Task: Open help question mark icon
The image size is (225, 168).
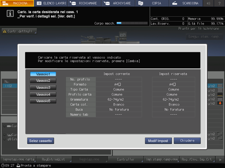Action: click(x=219, y=3)
